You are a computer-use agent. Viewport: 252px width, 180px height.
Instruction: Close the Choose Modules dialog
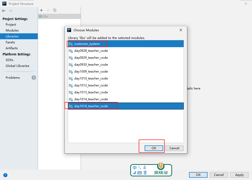(181, 30)
